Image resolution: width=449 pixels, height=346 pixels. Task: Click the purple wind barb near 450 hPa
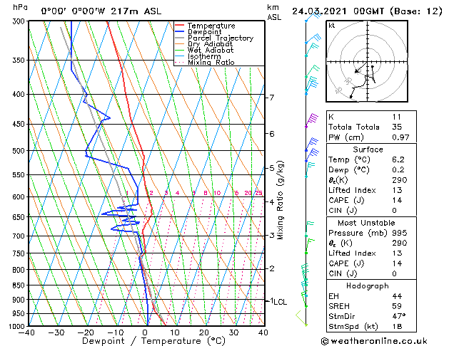pos(311,120)
